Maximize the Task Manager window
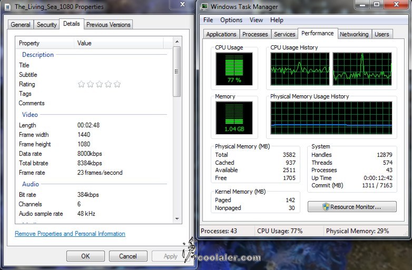Viewport: 412px width, 270px height. (x=377, y=4)
